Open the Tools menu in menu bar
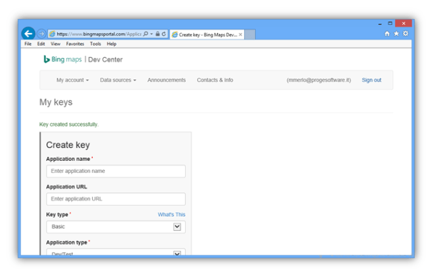Screen dimensions: 428x274 [x=96, y=44]
